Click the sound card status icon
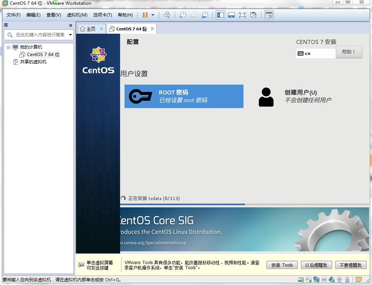This screenshot has height=285, width=372. pyautogui.click(x=332, y=280)
